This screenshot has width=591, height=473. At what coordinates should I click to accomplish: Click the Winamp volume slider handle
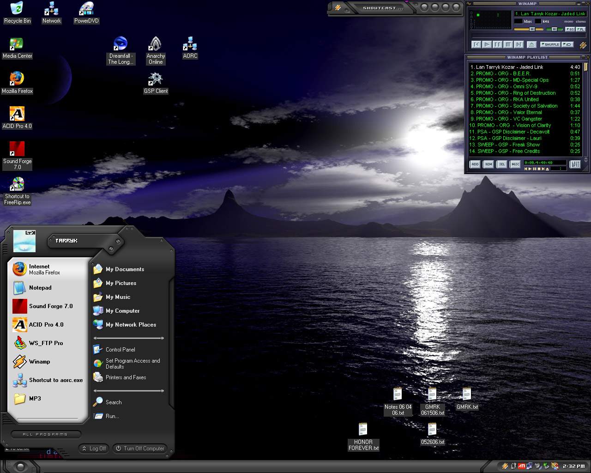point(532,29)
